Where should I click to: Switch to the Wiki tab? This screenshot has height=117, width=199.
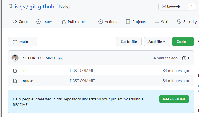pos(161,22)
